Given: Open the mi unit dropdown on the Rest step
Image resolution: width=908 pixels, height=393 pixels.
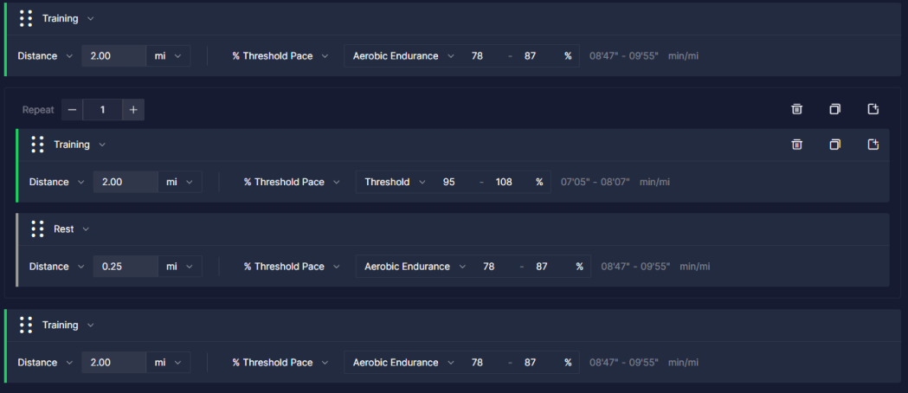Looking at the screenshot, I should (x=179, y=267).
